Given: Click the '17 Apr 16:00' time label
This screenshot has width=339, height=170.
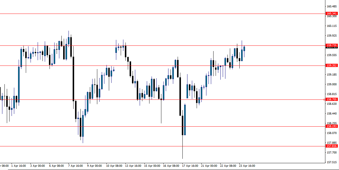Looking at the screenshot, I should click(x=190, y=166).
